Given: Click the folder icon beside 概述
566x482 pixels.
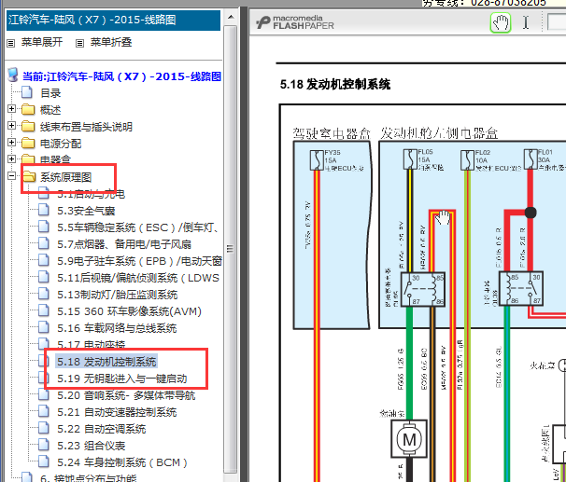Looking at the screenshot, I should click(28, 109).
